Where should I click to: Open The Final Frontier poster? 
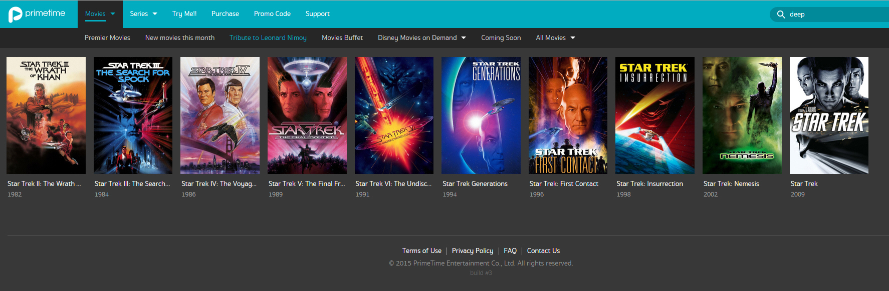307,115
